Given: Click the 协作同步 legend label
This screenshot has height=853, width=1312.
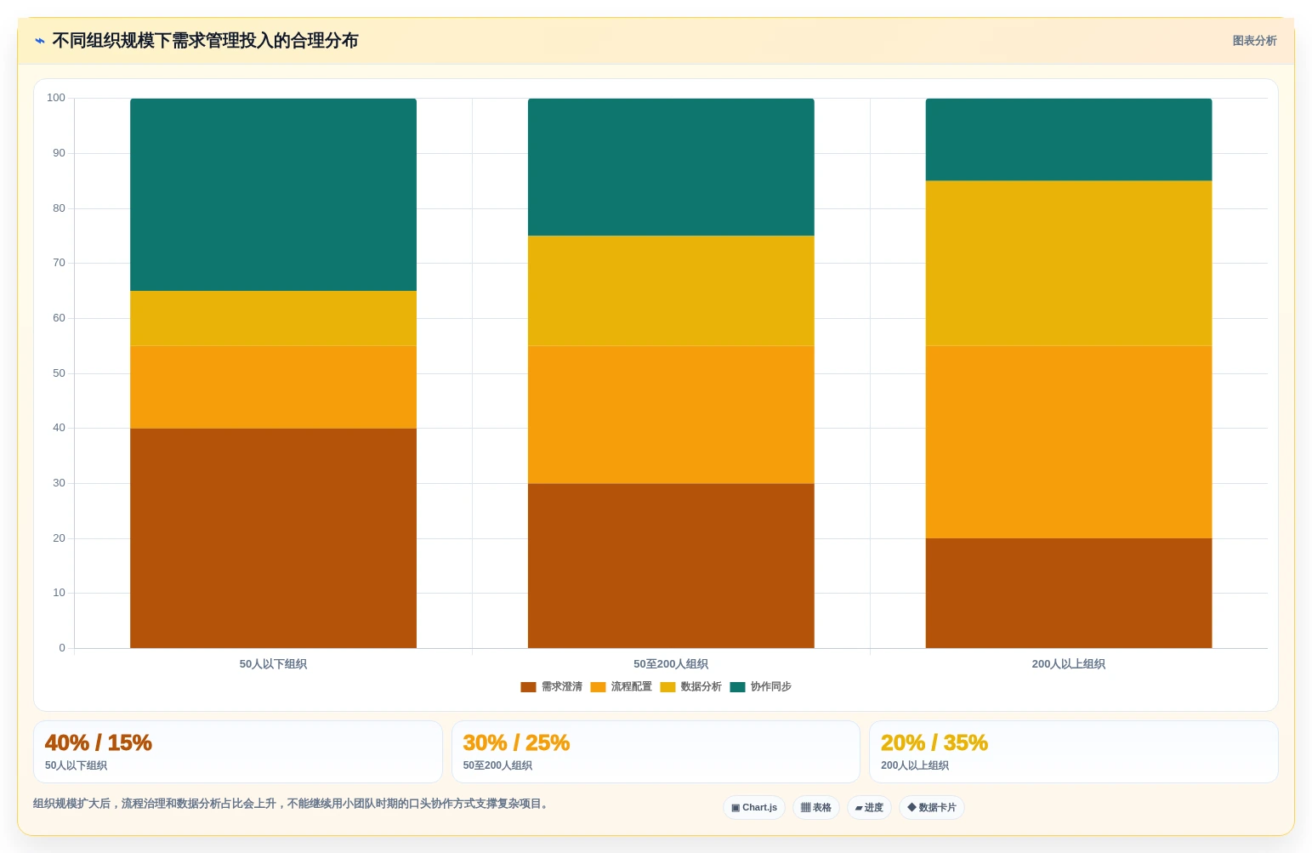Looking at the screenshot, I should click(x=771, y=687).
